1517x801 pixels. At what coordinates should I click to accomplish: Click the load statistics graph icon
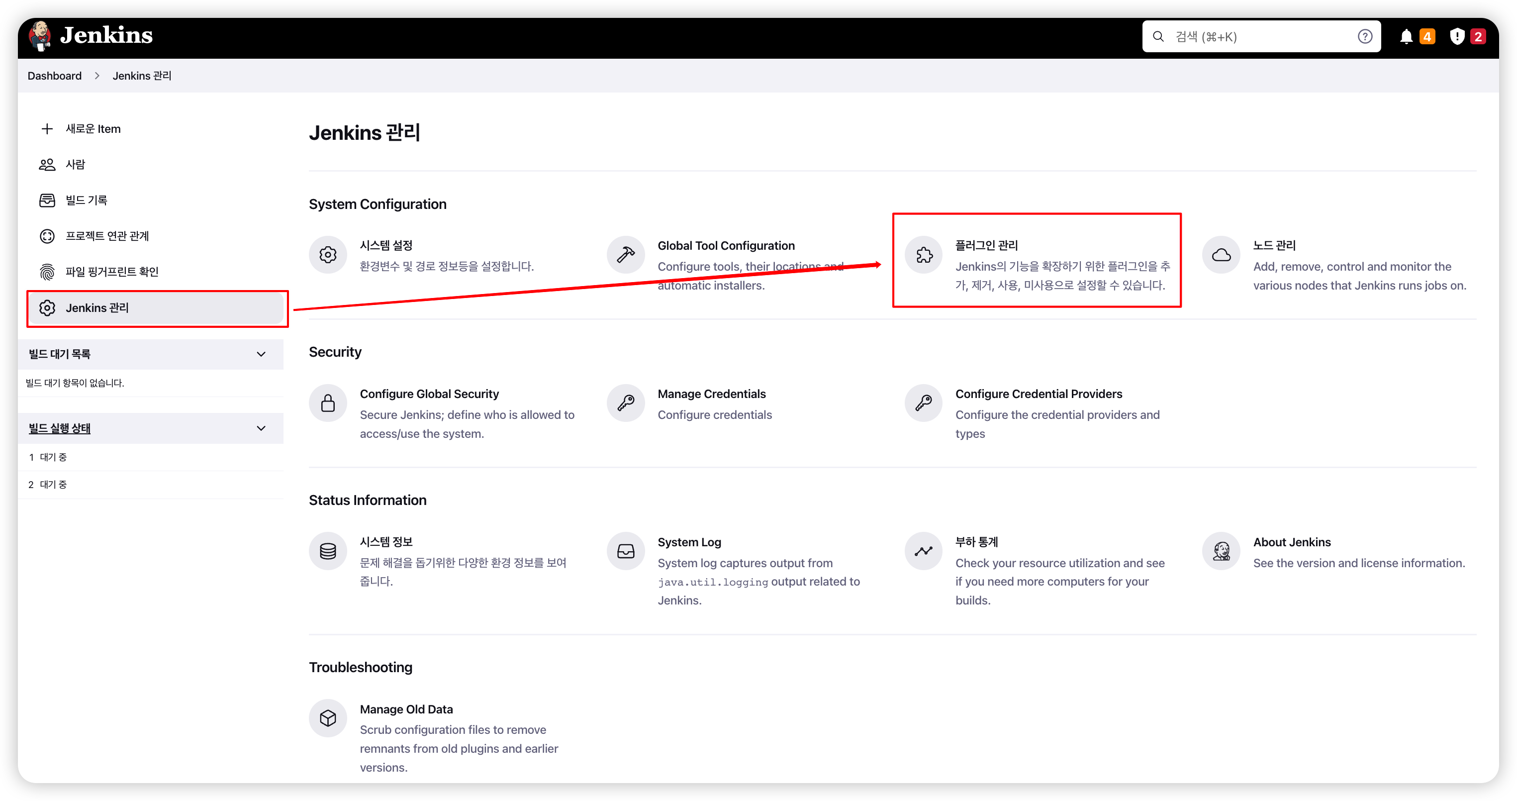click(924, 551)
